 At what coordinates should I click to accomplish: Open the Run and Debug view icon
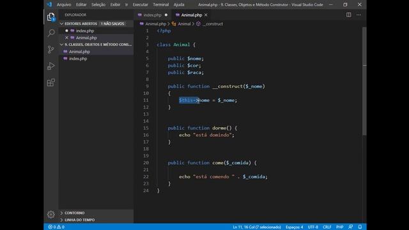(51, 66)
